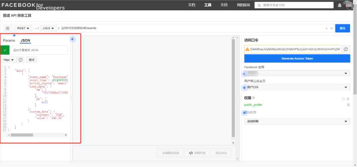This screenshot has height=167, width=357.
Task: Click the Facebook for Developers logo
Action: click(33, 6)
